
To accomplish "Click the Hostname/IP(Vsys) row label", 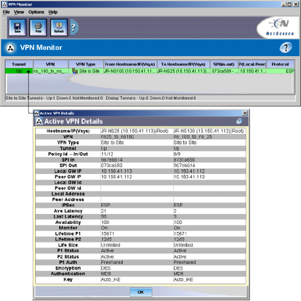I will pos(68,131).
